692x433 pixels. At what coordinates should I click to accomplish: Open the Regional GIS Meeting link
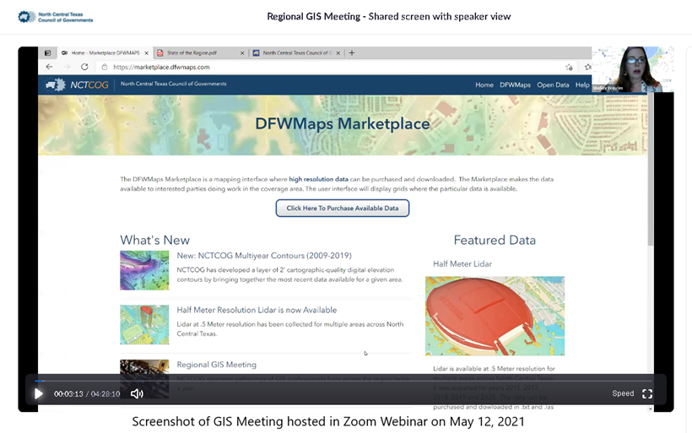216,365
